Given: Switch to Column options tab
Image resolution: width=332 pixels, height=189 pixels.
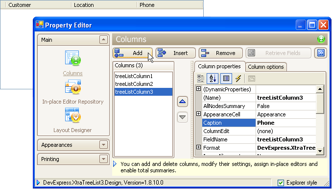Looking at the screenshot, I should pyautogui.click(x=266, y=67).
